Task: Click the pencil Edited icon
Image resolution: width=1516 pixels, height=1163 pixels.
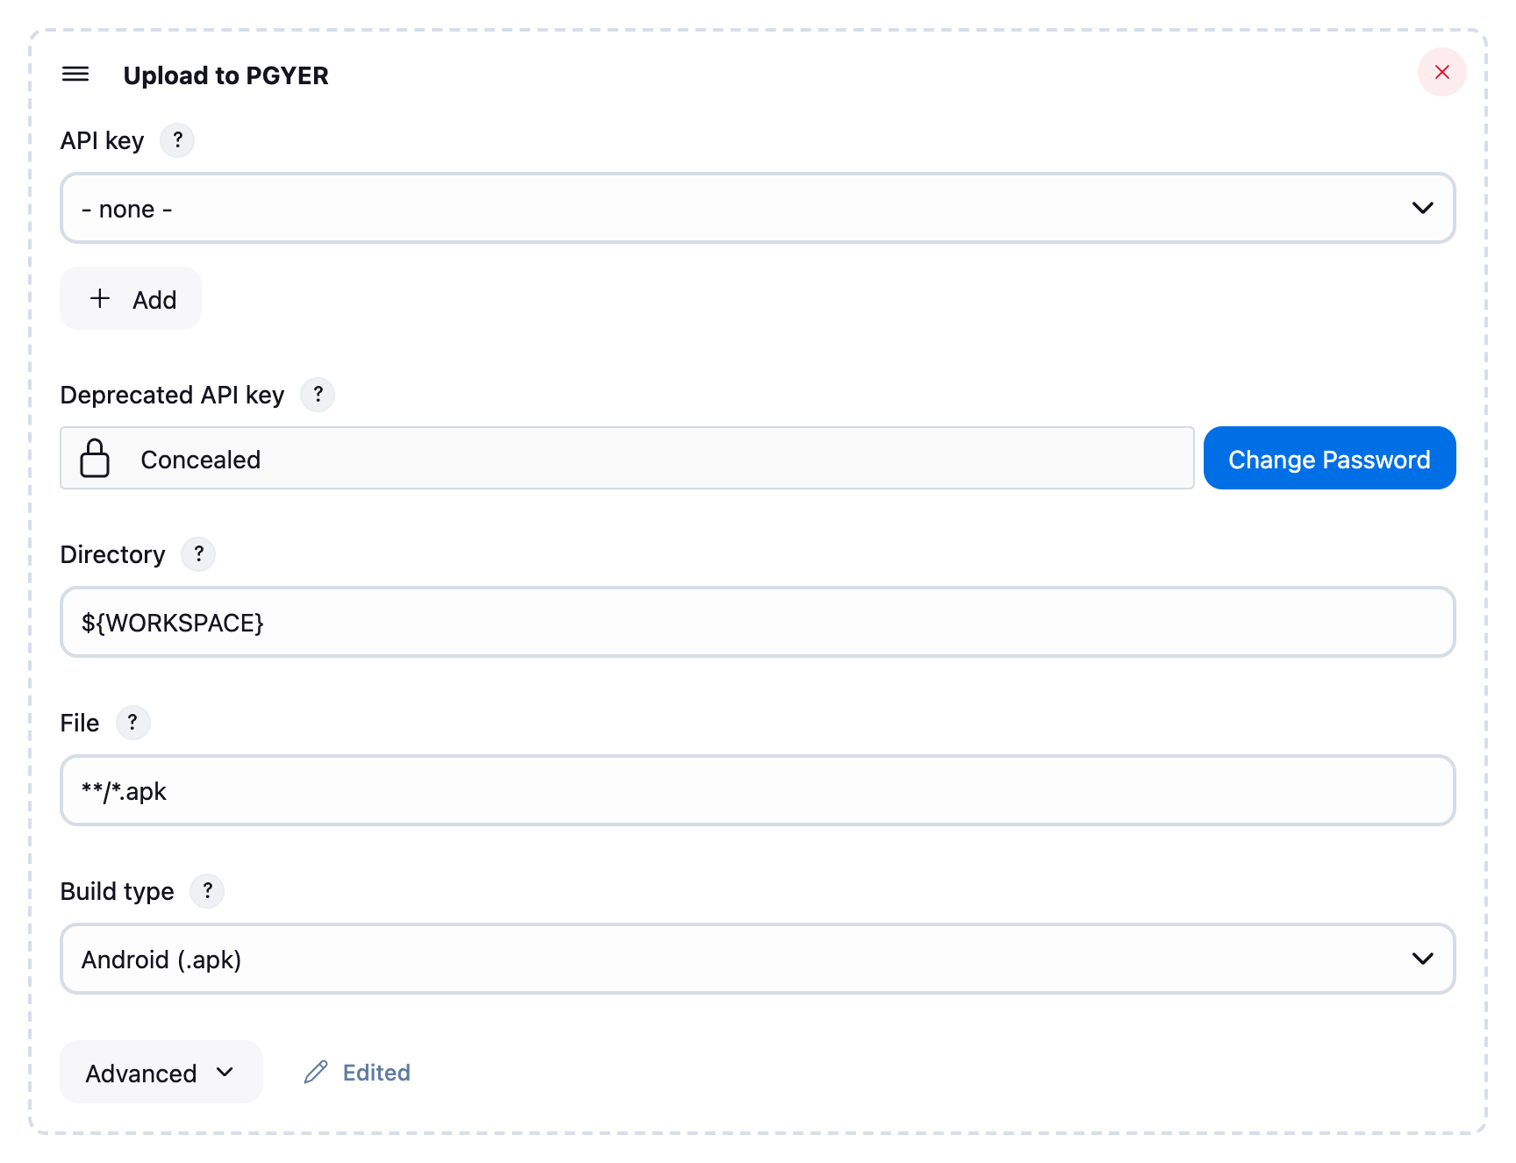Action: [x=316, y=1072]
